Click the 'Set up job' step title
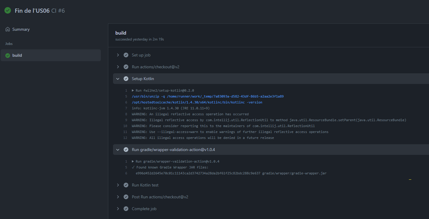 [141, 55]
